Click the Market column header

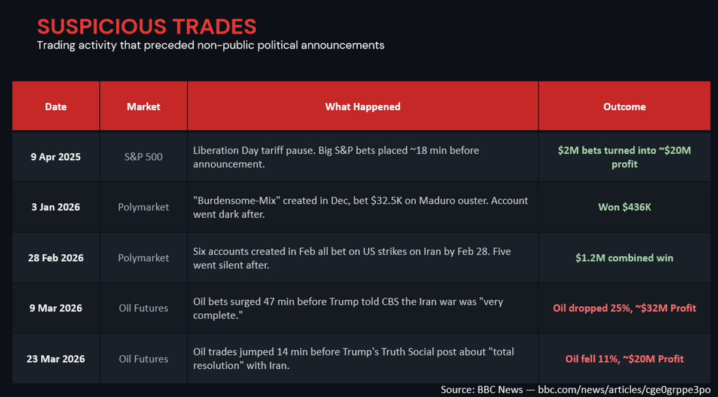click(x=144, y=106)
